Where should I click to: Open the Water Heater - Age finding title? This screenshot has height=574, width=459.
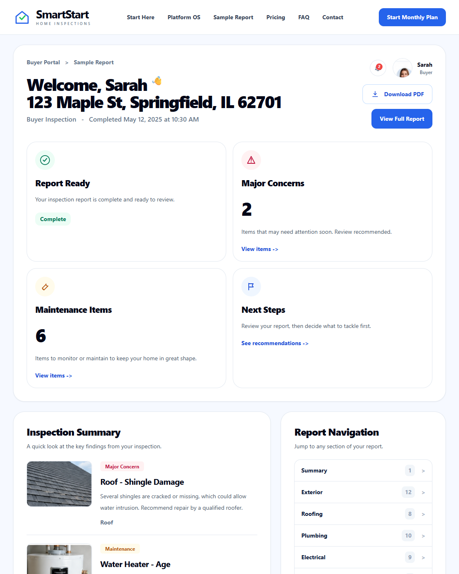pyautogui.click(x=135, y=564)
